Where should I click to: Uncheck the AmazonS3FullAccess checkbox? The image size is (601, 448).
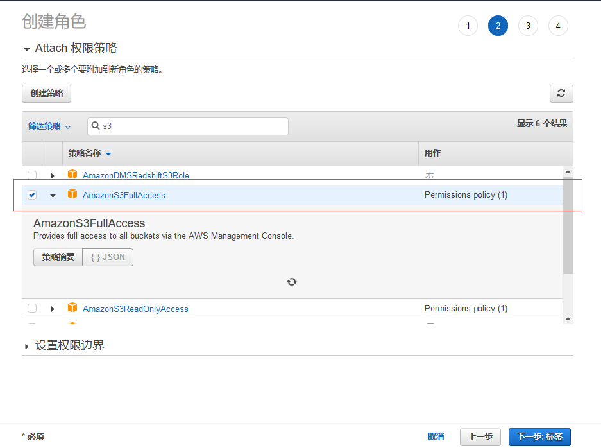(32, 195)
